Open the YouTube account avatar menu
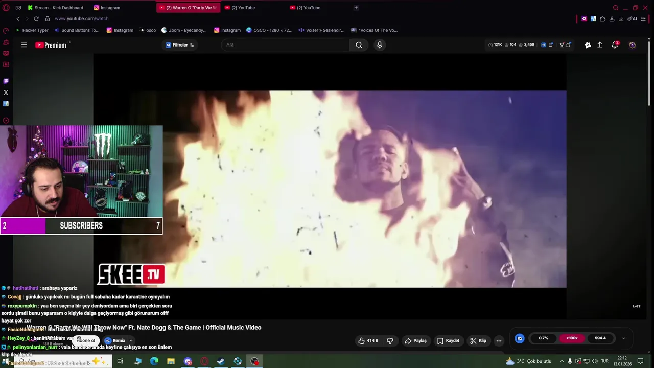Viewport: 654px width, 368px height. point(632,45)
